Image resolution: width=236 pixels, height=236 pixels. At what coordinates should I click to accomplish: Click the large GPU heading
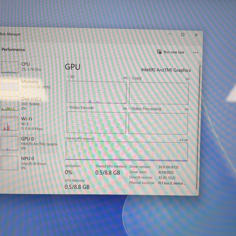73,67
